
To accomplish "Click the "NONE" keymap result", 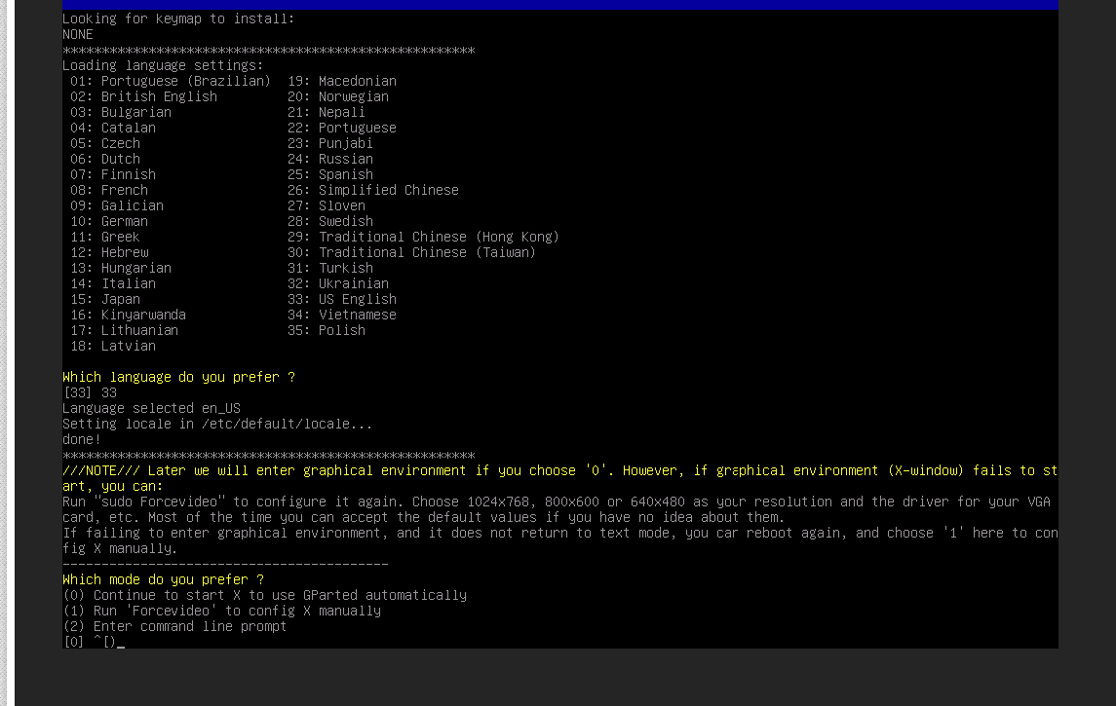I will click(78, 34).
